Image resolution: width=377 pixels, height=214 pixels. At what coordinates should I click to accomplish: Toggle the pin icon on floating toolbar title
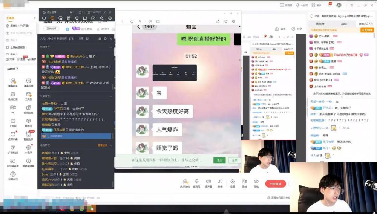[x=105, y=12]
